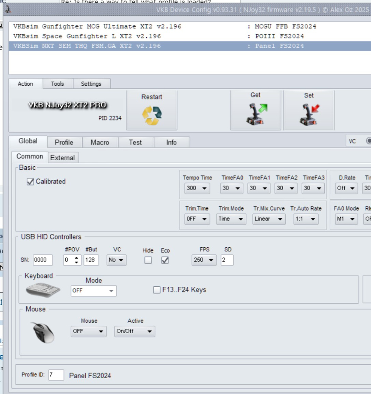Image resolution: width=371 pixels, height=394 pixels.
Task: Click the #But input field showing 128
Action: point(91,260)
